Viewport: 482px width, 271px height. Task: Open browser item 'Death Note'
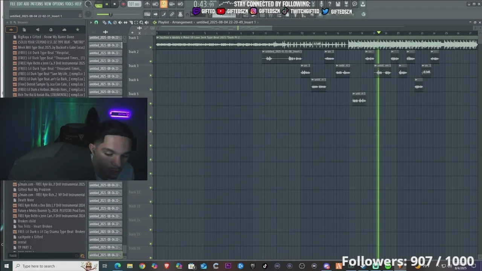tap(26, 200)
